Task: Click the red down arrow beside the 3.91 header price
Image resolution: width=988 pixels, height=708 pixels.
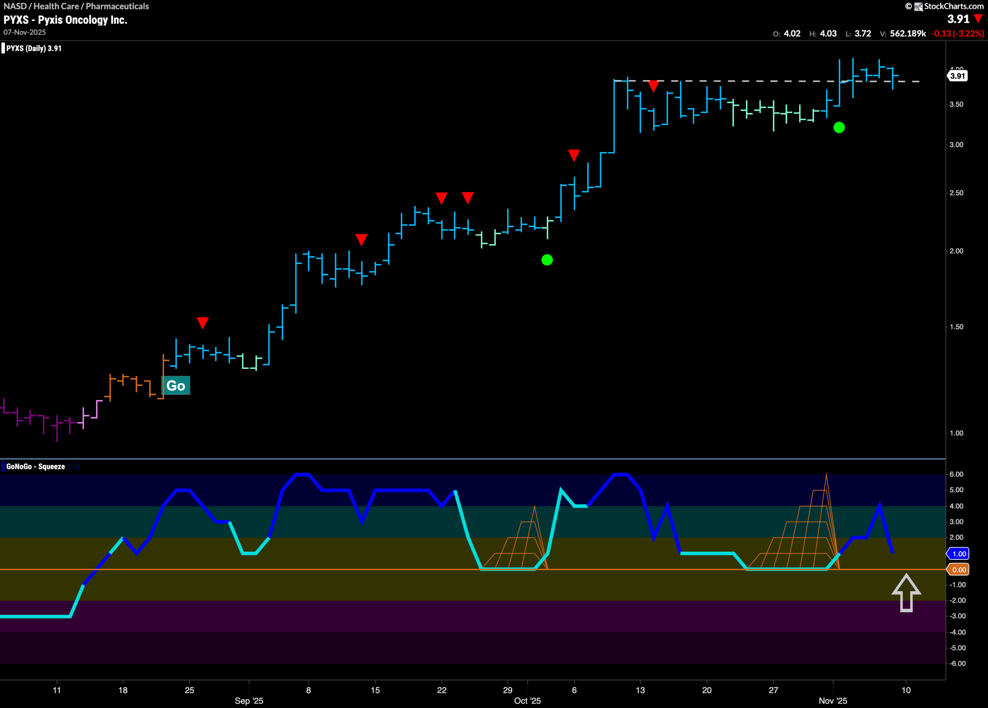Action: point(978,19)
